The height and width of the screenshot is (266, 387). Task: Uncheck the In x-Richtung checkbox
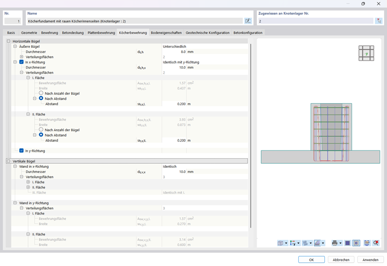pos(21,62)
